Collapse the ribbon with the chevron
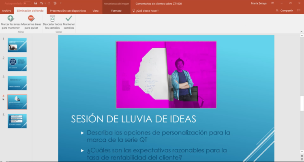 click(x=301, y=31)
